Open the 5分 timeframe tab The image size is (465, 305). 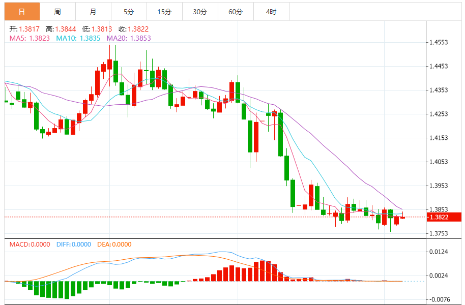click(x=129, y=12)
